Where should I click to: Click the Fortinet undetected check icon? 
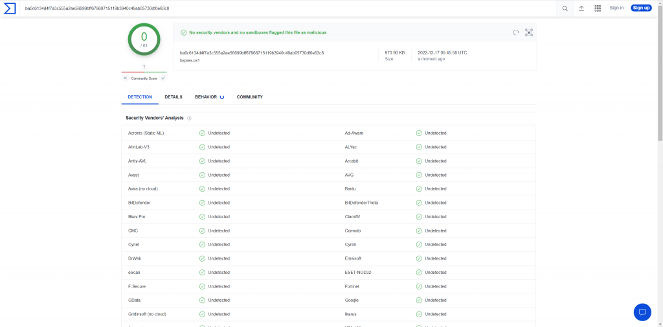(419, 286)
